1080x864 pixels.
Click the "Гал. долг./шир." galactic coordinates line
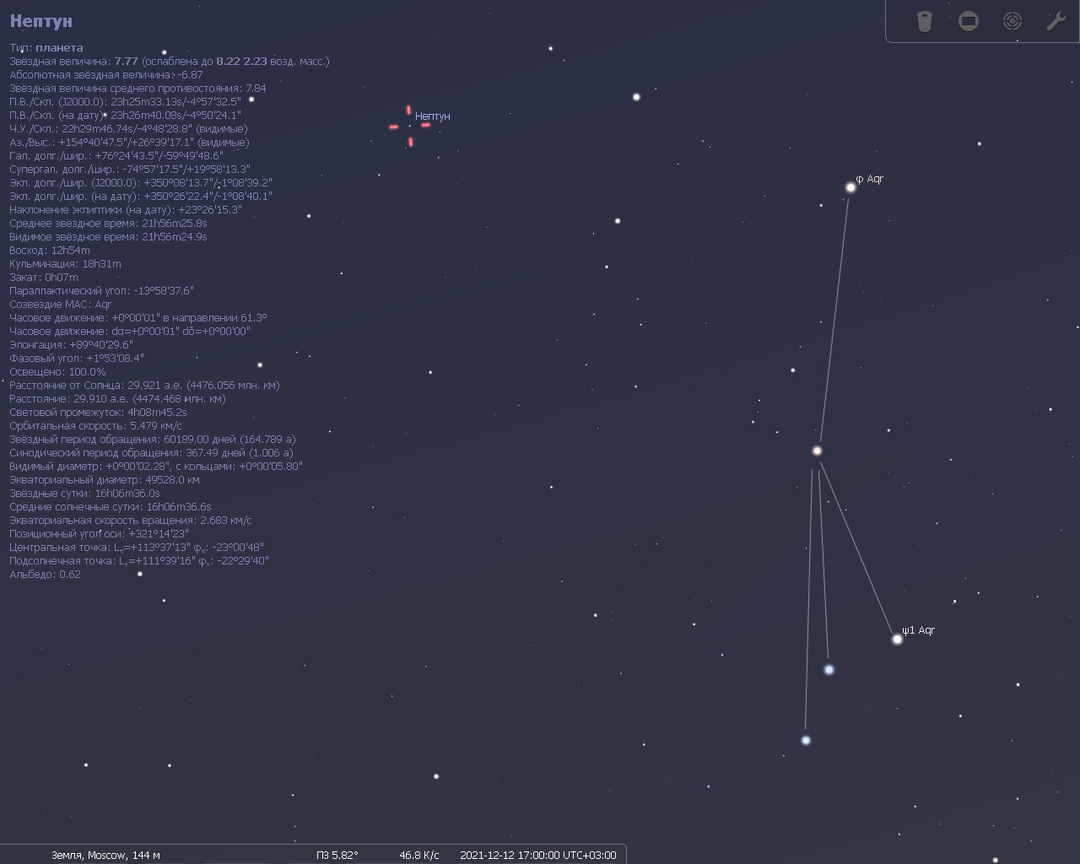(x=116, y=156)
